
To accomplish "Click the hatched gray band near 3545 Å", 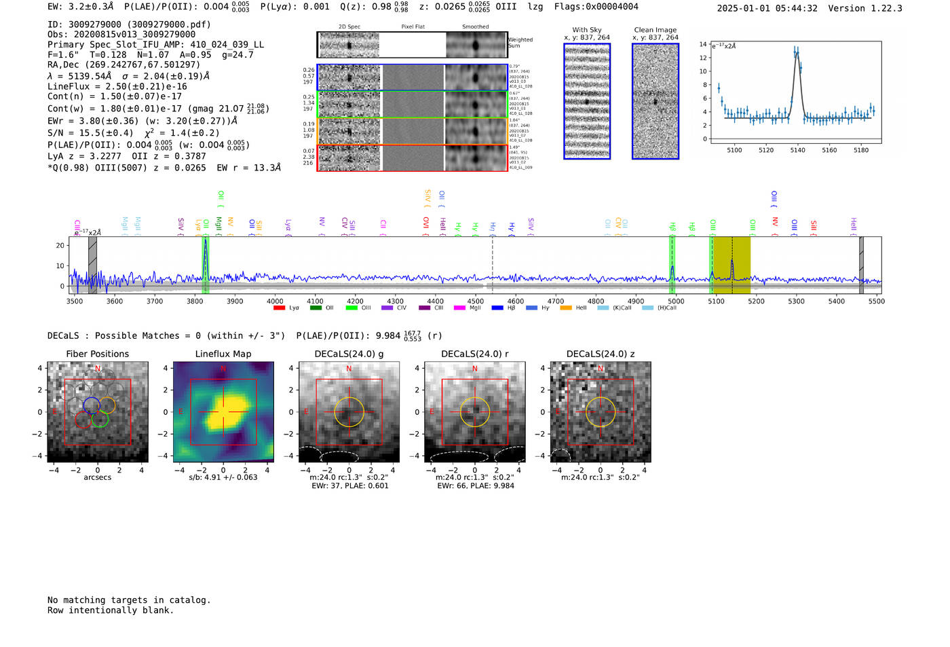I will tap(92, 265).
